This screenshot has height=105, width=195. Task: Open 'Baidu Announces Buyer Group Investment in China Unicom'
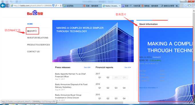(68, 96)
